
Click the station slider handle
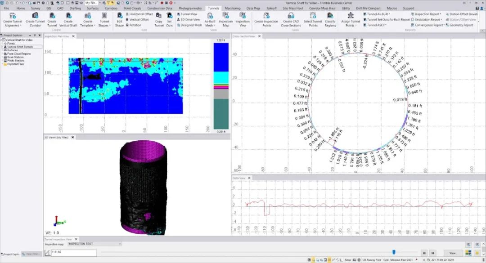point(394,253)
